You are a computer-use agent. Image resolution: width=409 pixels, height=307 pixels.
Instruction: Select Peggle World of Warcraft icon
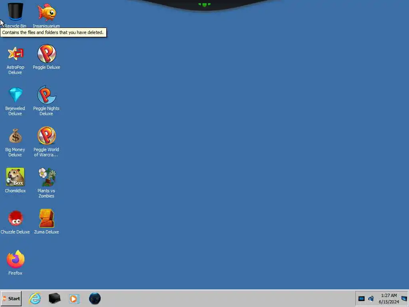click(47, 136)
